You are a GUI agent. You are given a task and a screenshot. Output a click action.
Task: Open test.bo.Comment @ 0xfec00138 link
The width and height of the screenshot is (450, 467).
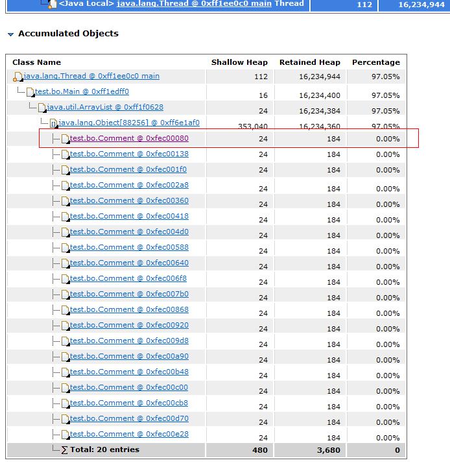point(129,154)
